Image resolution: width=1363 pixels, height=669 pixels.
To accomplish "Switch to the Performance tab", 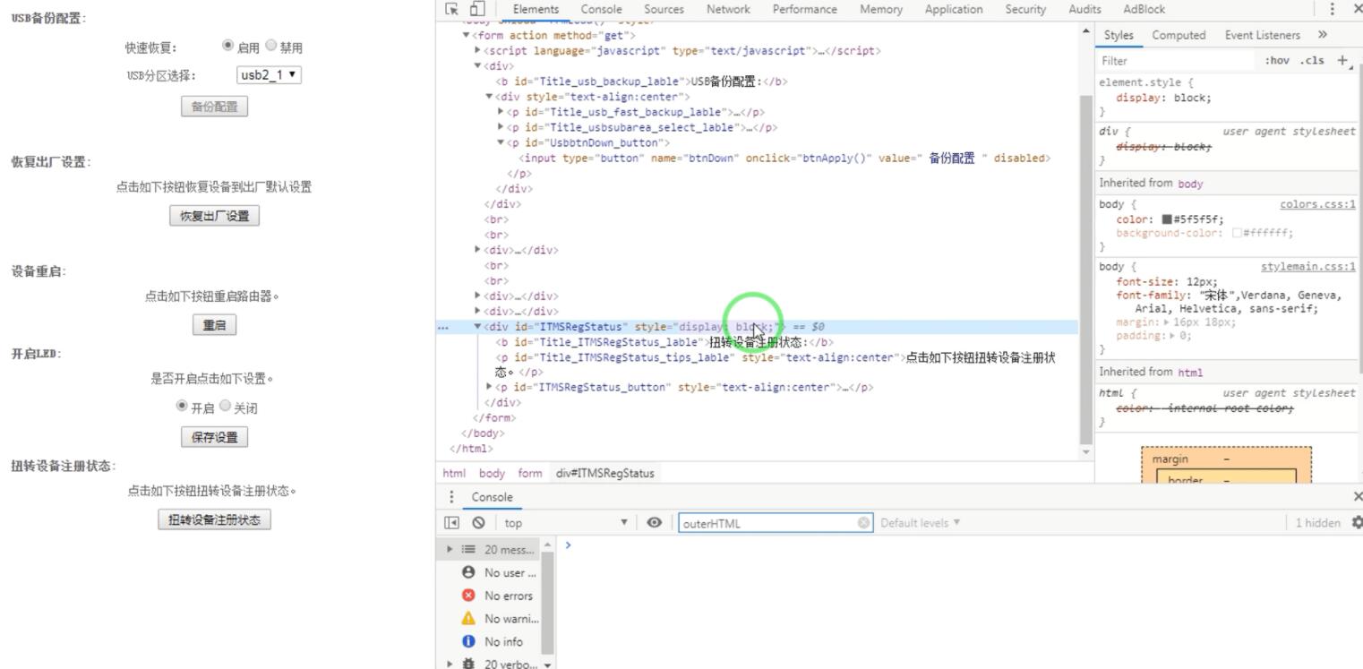I will click(x=804, y=9).
